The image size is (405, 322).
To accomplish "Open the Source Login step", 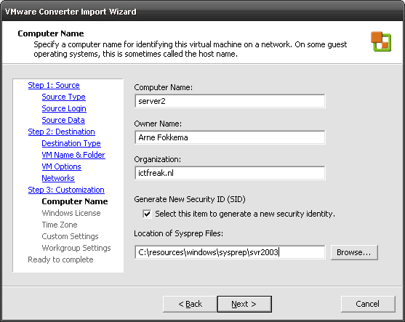I will 64,108.
